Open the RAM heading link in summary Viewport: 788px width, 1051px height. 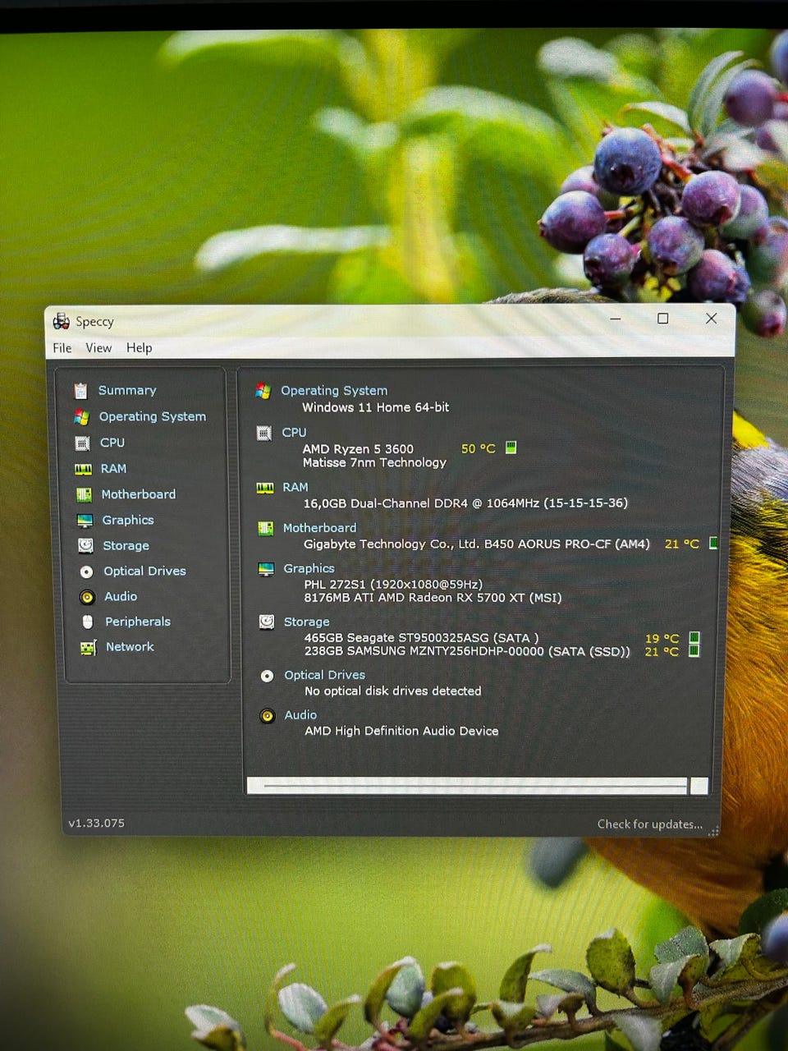pos(295,488)
